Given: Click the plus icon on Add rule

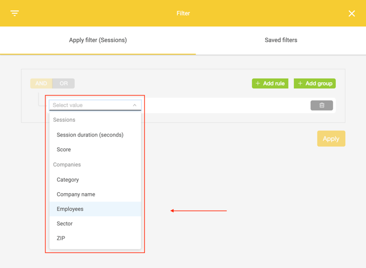Looking at the screenshot, I should (258, 84).
